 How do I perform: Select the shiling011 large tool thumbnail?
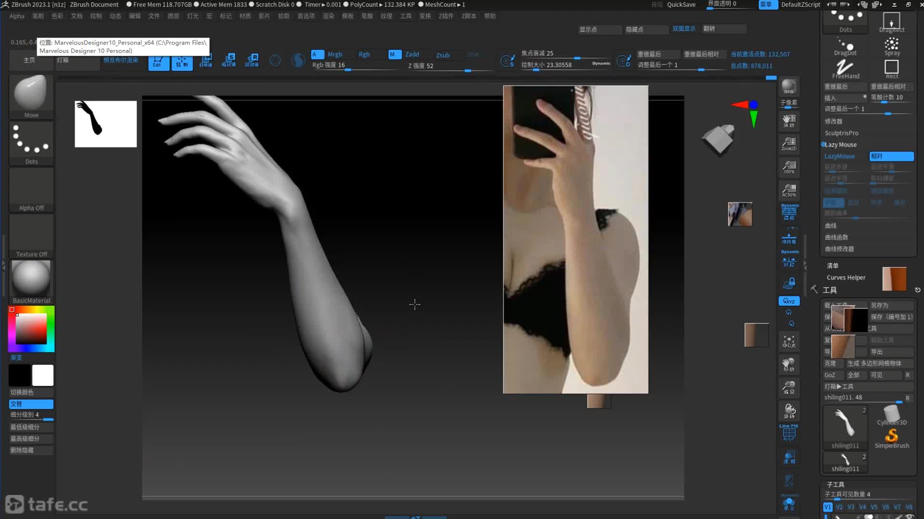(x=845, y=427)
